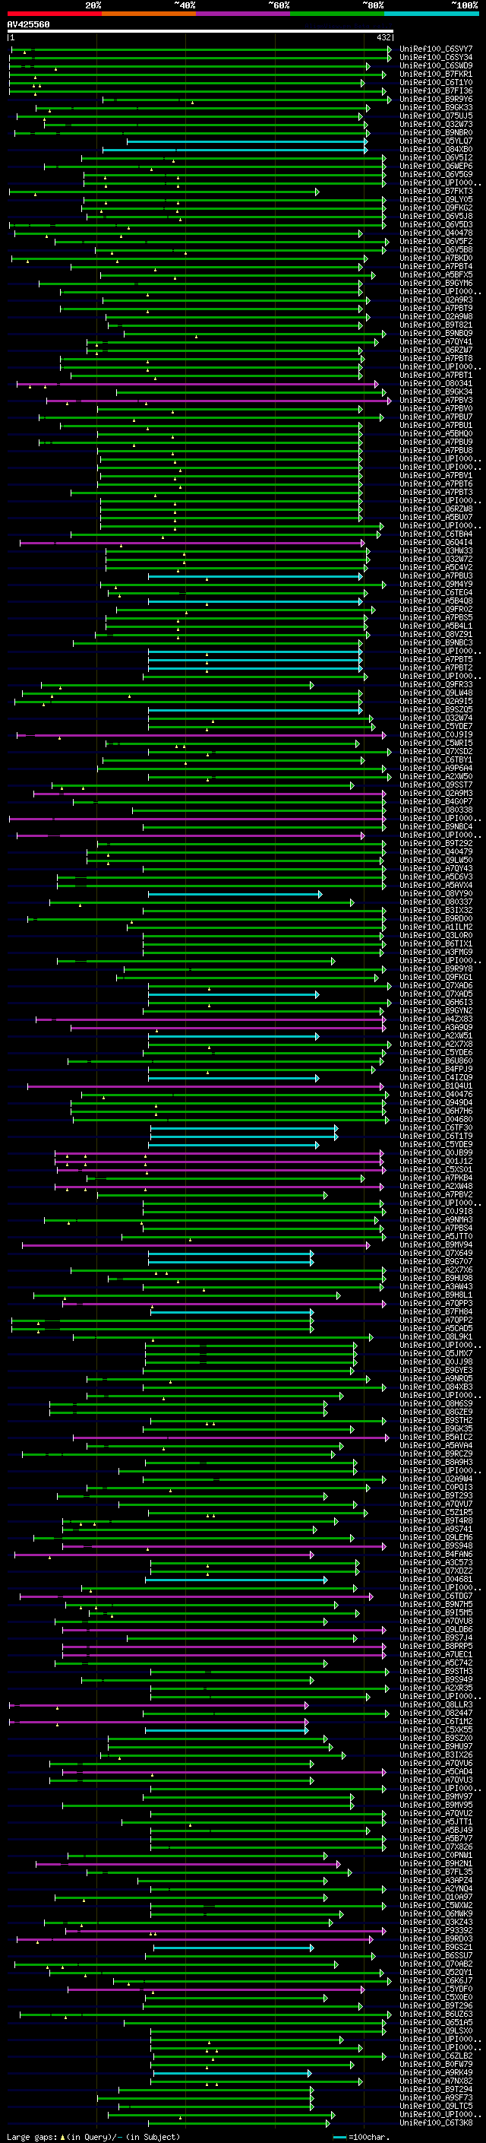Click the green ~80% identity legend segment
Image resolution: width=486 pixels, height=2143 pixels.
coord(337,14)
